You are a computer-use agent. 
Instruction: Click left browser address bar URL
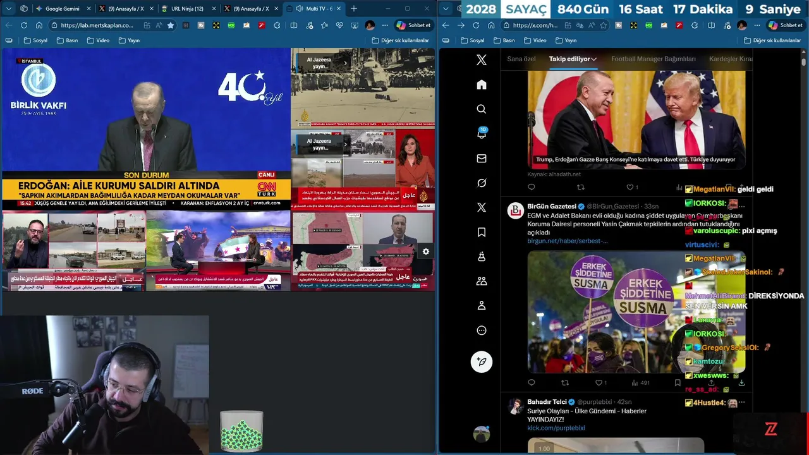pos(97,25)
